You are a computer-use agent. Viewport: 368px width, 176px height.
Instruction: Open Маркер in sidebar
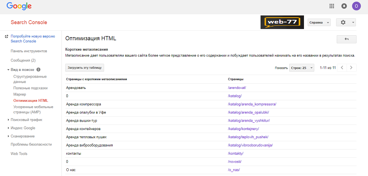coord(20,94)
